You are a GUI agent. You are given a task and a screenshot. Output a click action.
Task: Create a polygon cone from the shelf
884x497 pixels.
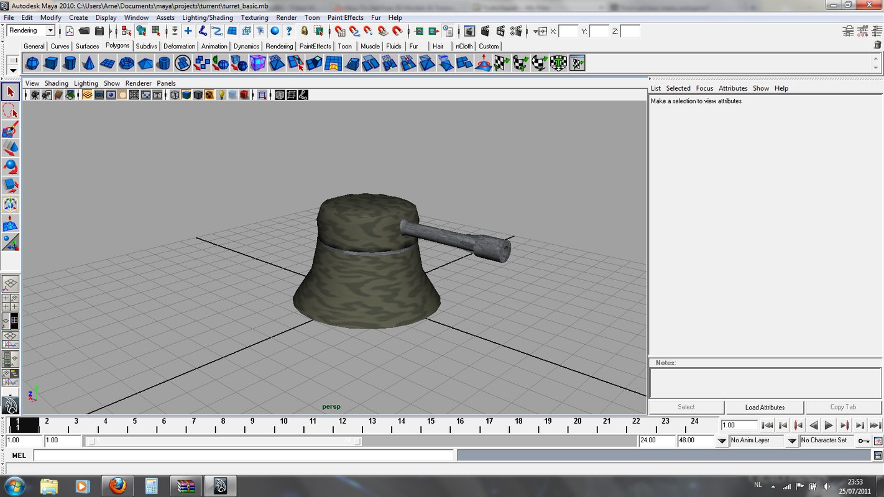click(88, 62)
